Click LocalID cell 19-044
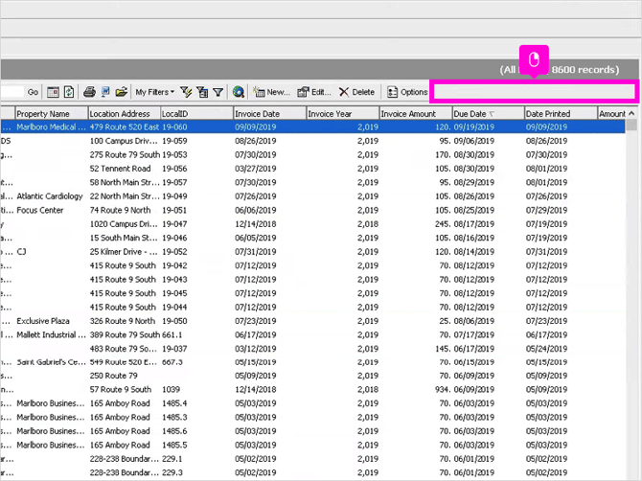The width and height of the screenshot is (642, 481). click(x=174, y=307)
